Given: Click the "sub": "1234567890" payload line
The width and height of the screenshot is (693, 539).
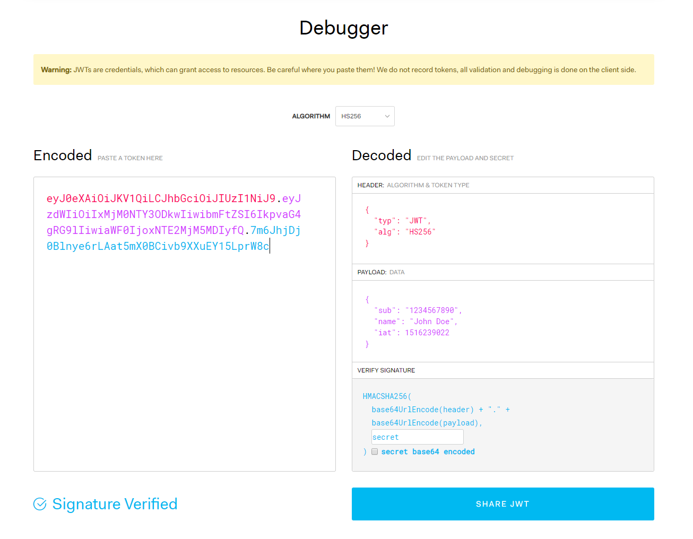Looking at the screenshot, I should coord(418,310).
